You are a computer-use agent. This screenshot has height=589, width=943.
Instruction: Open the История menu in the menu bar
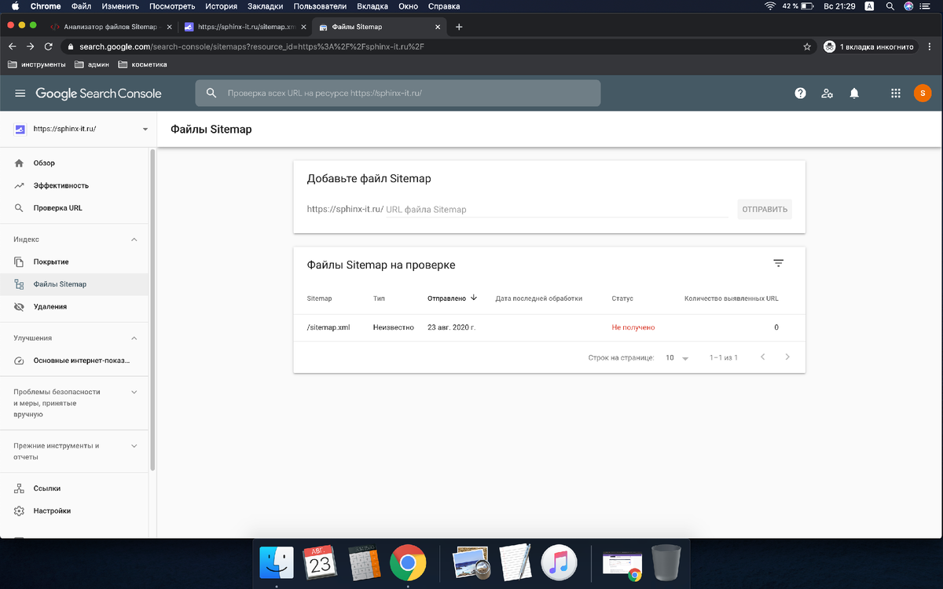pos(221,6)
